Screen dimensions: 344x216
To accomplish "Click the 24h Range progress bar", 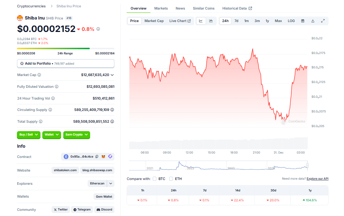I will pos(65,48).
